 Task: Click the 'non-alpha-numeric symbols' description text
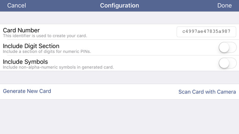coord(58,67)
